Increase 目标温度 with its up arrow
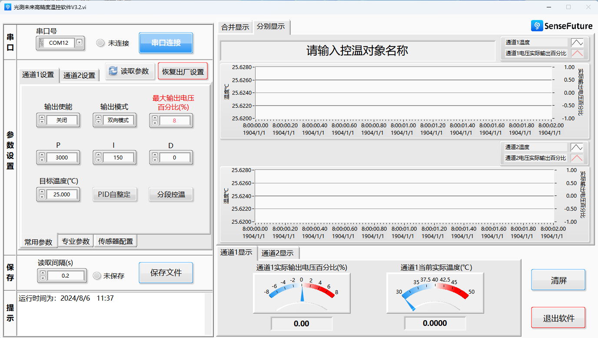The image size is (598, 338). [x=42, y=192]
